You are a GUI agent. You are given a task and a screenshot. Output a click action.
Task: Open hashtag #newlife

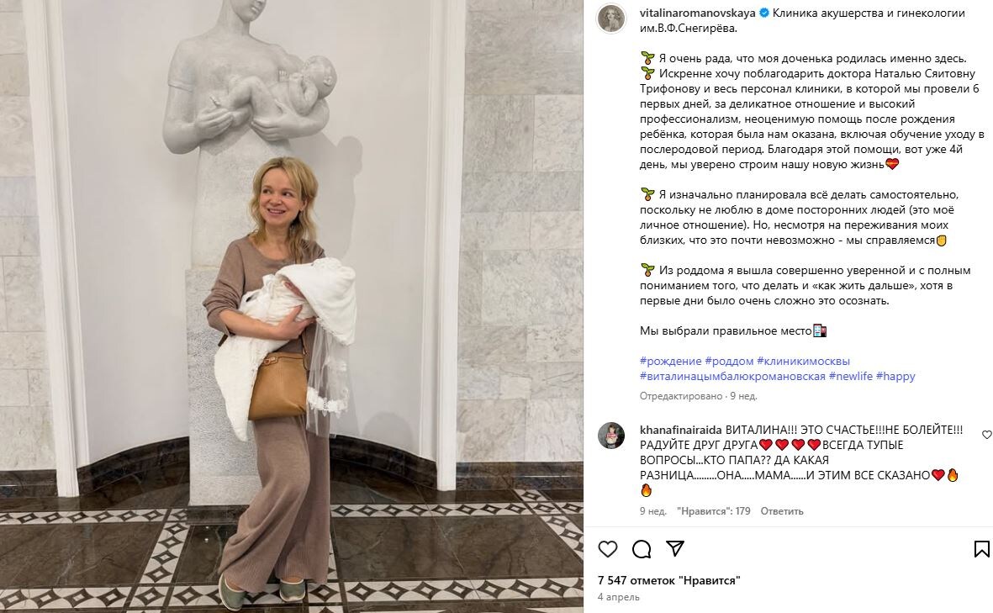[x=851, y=376]
